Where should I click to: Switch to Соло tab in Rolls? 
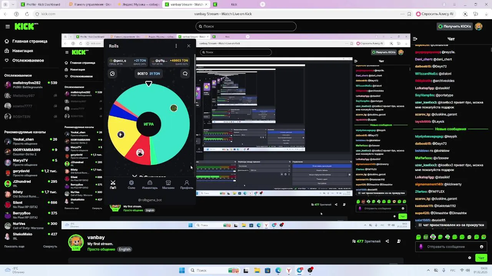tap(131, 185)
